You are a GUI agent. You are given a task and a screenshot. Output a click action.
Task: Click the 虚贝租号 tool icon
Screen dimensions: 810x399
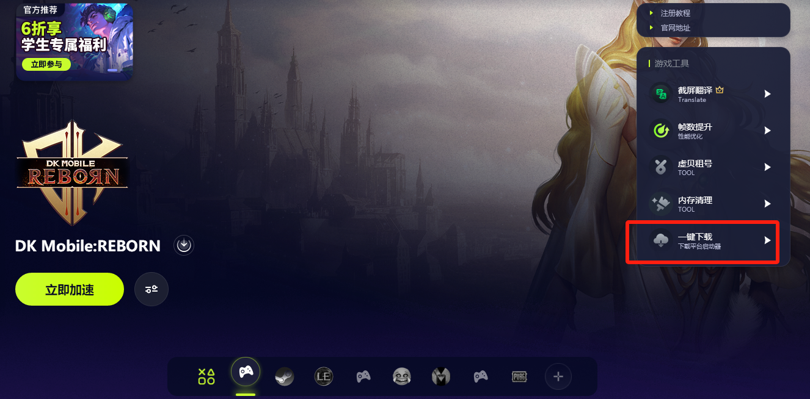pyautogui.click(x=661, y=167)
